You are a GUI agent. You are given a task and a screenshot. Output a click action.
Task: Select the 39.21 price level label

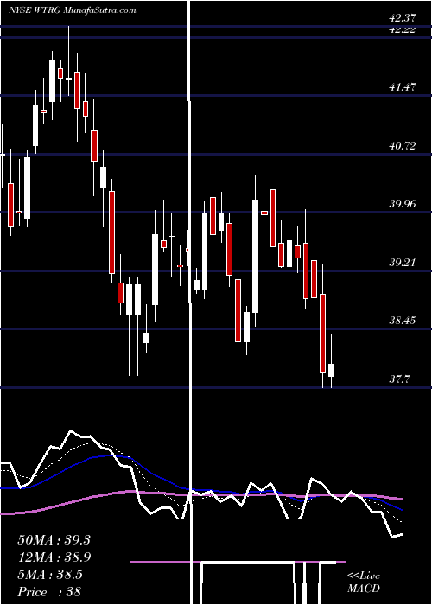click(403, 263)
